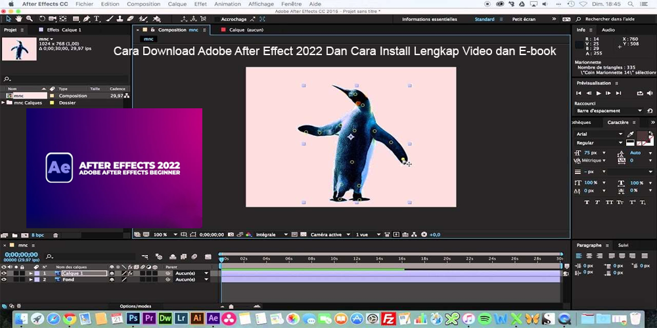Toggle the transparency grid in viewer
Screen dimensions: 657x328
click(x=304, y=235)
